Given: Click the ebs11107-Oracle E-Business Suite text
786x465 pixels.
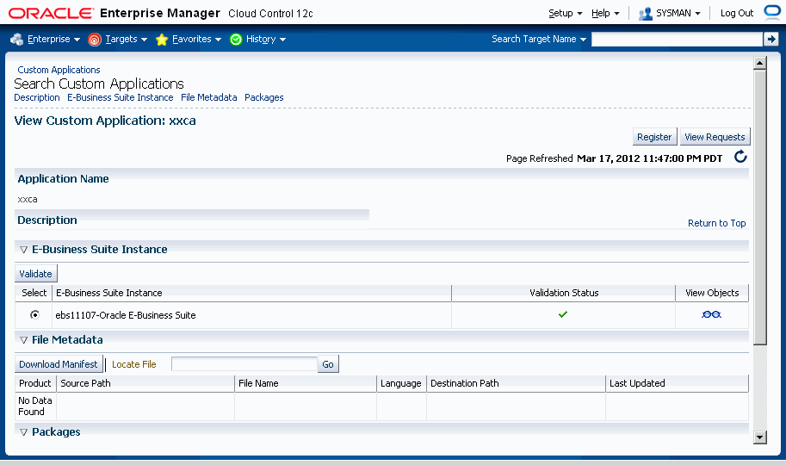Looking at the screenshot, I should [126, 315].
